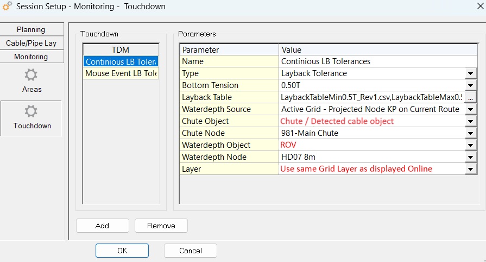Image resolution: width=486 pixels, height=262 pixels.
Task: Switch to Cable/Pipe Lay tab
Action: pyautogui.click(x=31, y=43)
